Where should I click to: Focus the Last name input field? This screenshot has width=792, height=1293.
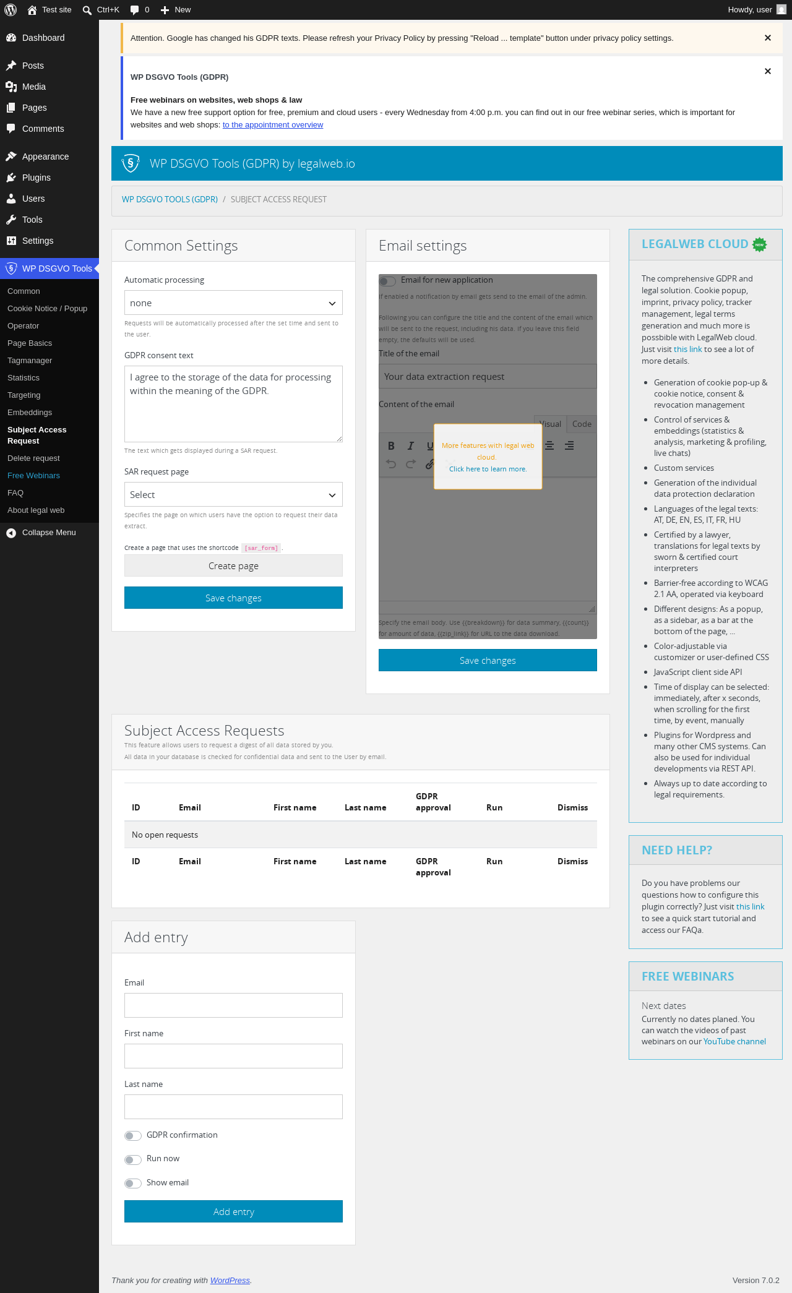tap(233, 1107)
